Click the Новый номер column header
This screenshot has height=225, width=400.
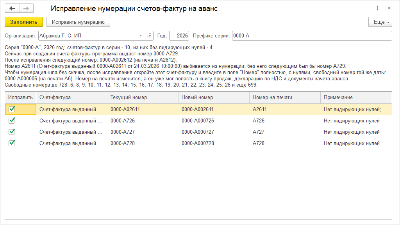tap(214, 97)
